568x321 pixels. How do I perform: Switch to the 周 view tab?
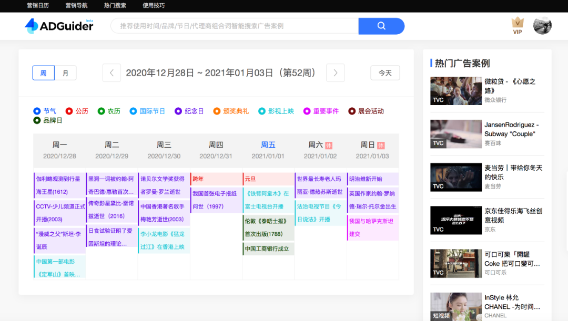(44, 73)
